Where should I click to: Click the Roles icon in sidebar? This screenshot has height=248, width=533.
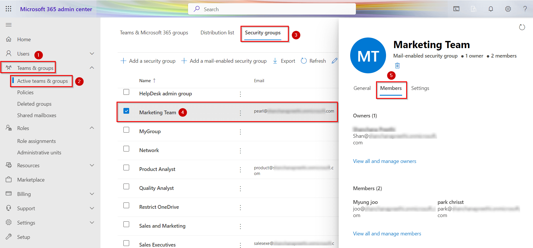point(9,128)
